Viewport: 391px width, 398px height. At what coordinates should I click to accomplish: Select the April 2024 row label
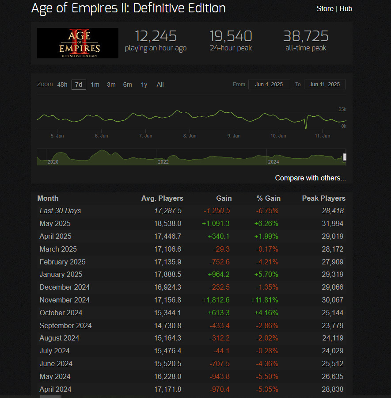coord(55,389)
